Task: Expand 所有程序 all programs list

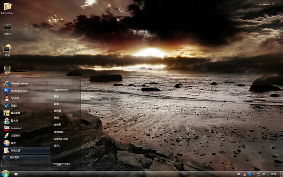Action: [x=26, y=157]
